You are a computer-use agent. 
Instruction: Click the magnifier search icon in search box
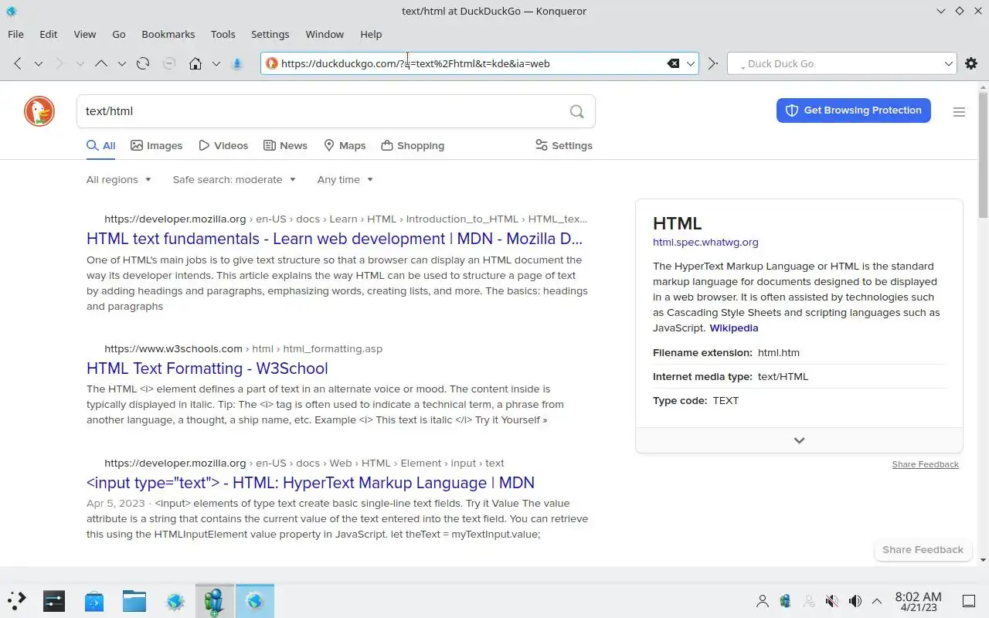click(576, 111)
